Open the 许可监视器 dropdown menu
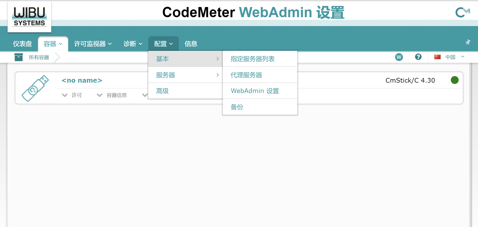 tap(93, 44)
